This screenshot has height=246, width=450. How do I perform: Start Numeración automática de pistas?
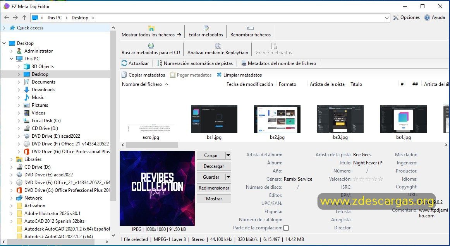click(x=195, y=63)
